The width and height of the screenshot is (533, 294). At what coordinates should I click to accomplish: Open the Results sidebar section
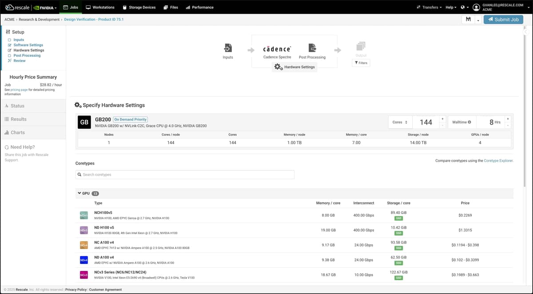pos(33,119)
